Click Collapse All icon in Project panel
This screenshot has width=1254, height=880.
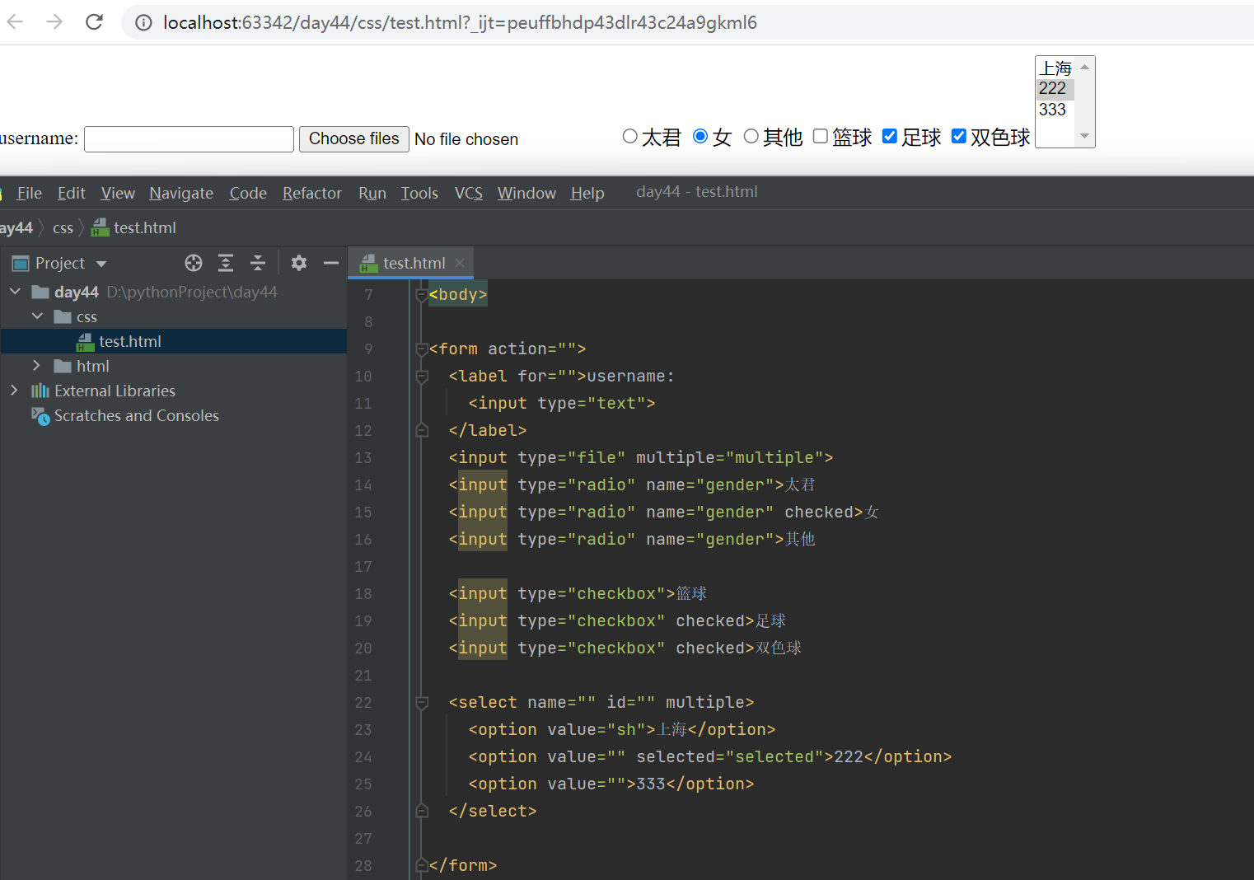click(258, 263)
